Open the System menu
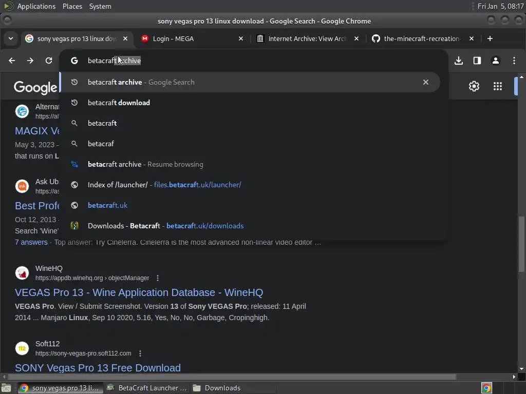 [x=100, y=6]
